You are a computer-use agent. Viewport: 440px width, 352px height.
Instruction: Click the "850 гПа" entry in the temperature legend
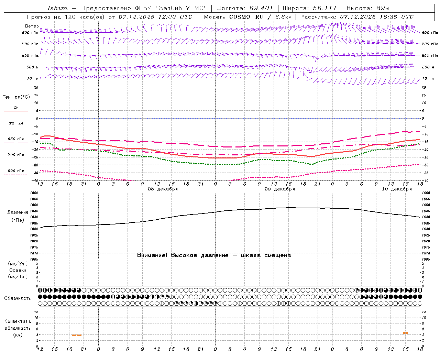pyautogui.click(x=16, y=139)
